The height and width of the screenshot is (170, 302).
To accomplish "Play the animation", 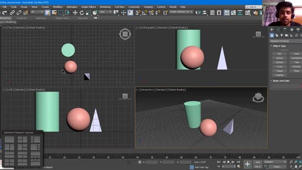I will [x=228, y=162].
